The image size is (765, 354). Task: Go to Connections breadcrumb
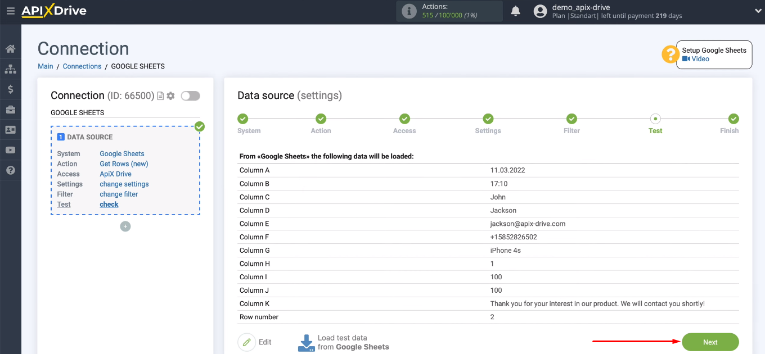pos(82,66)
